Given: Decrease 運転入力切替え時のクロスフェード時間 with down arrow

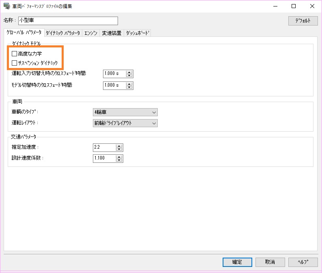Looking at the screenshot, I should (x=129, y=75).
